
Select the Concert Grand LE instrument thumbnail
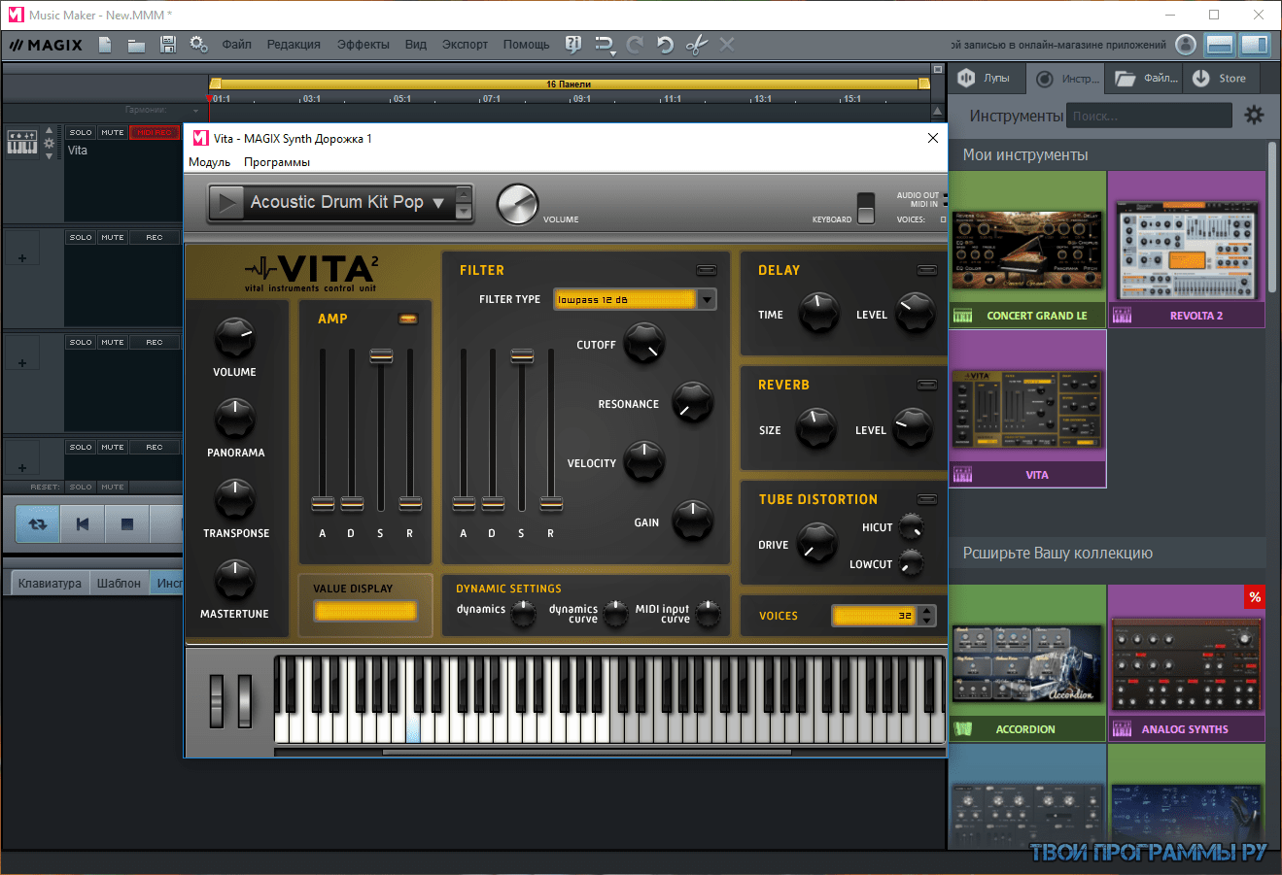(x=1027, y=251)
